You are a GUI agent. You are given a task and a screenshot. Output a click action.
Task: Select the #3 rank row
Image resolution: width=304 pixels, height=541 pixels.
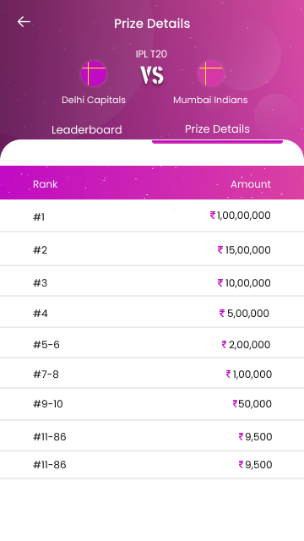pyautogui.click(x=152, y=282)
